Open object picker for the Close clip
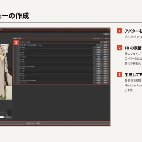This screenshot has width=142, height=142. (x=94, y=50)
